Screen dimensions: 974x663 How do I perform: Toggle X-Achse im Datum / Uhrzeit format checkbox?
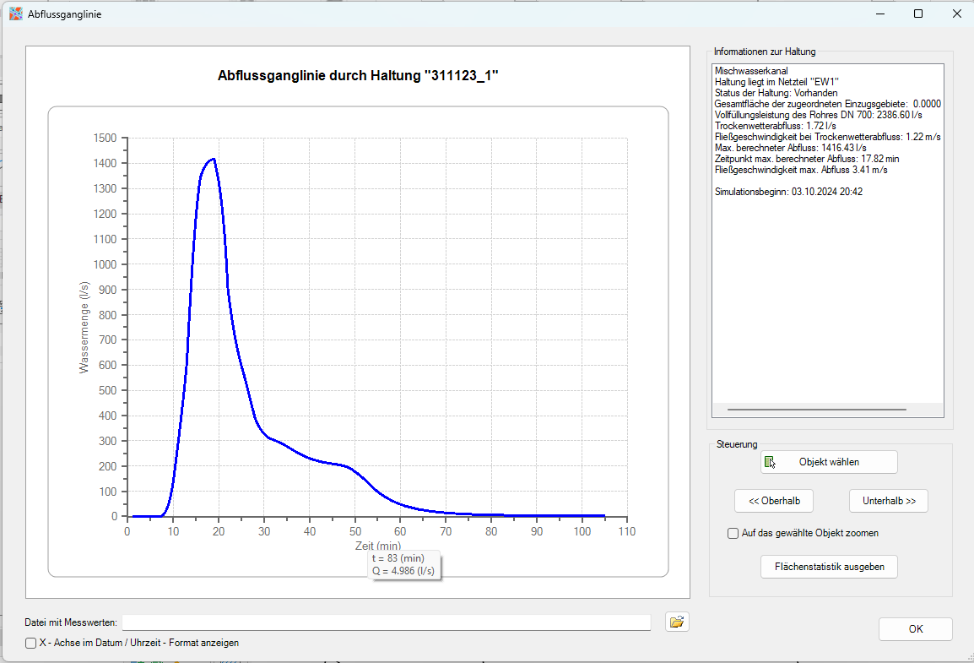31,643
